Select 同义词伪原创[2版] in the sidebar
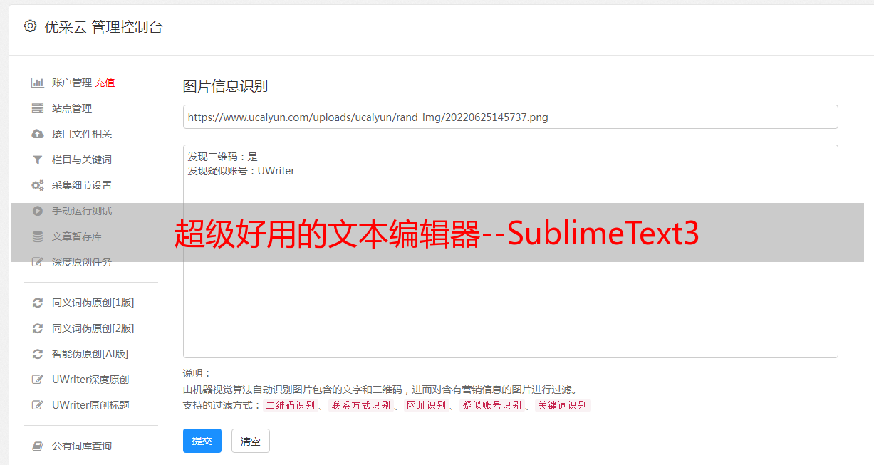The width and height of the screenshot is (874, 465). pyautogui.click(x=93, y=328)
